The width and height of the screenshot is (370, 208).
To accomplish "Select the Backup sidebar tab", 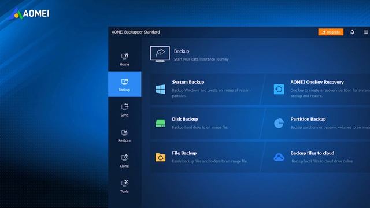I will coord(125,84).
